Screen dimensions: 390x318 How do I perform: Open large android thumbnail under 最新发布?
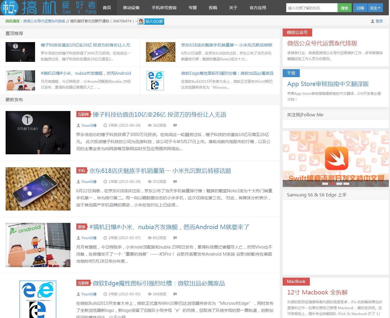(x=38, y=245)
